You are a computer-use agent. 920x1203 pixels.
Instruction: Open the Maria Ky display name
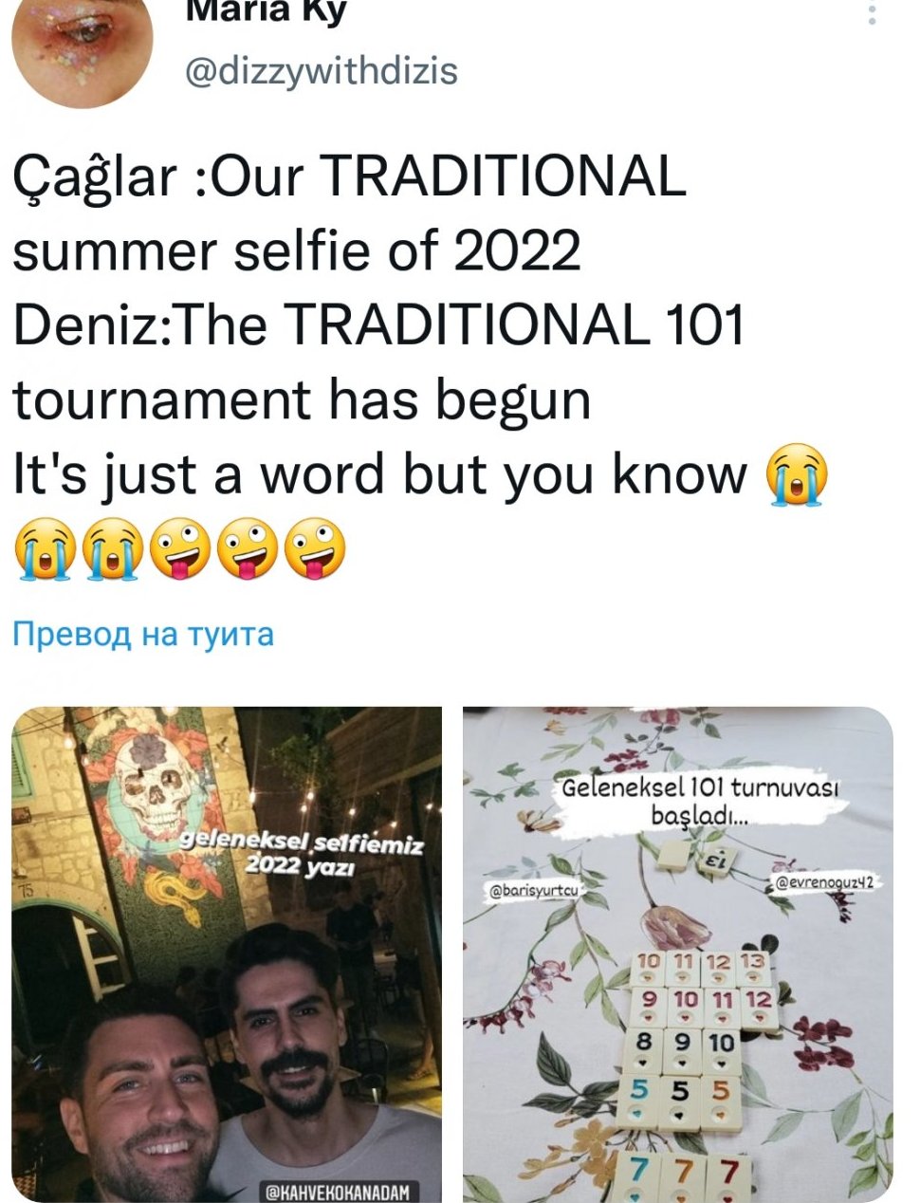point(266,11)
